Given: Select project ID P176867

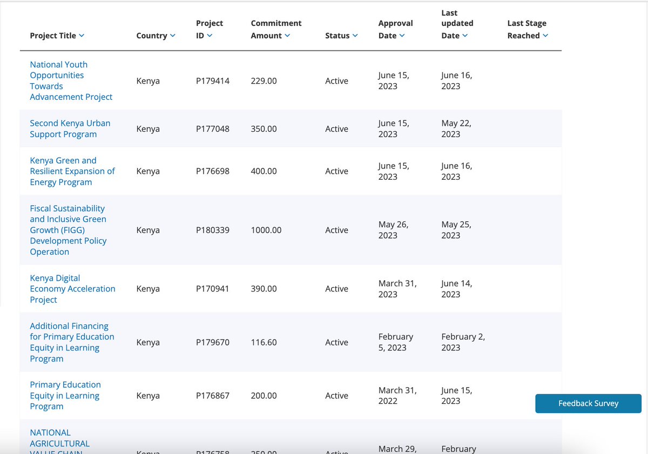Looking at the screenshot, I should point(213,396).
